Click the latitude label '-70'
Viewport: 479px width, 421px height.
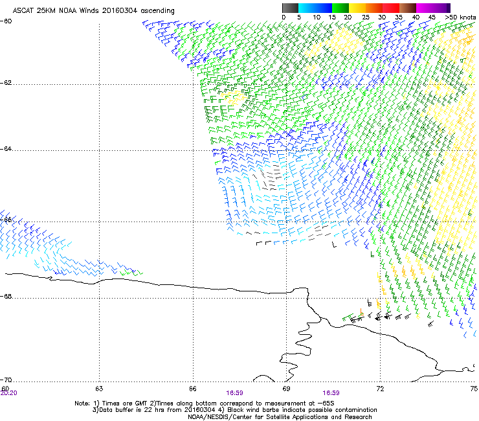[6, 380]
